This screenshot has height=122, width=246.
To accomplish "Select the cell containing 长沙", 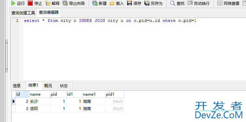I will pyautogui.click(x=40, y=102).
